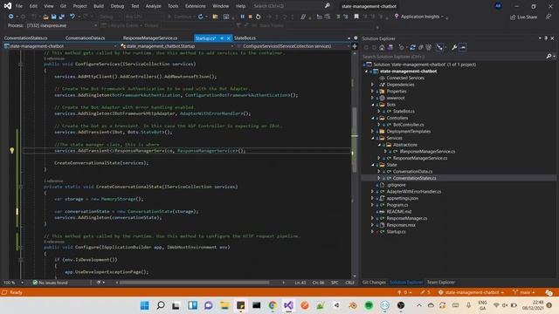Viewport: 559px width, 314px height.
Task: Click the search magnifier in the title bar
Action: pos(328,6)
